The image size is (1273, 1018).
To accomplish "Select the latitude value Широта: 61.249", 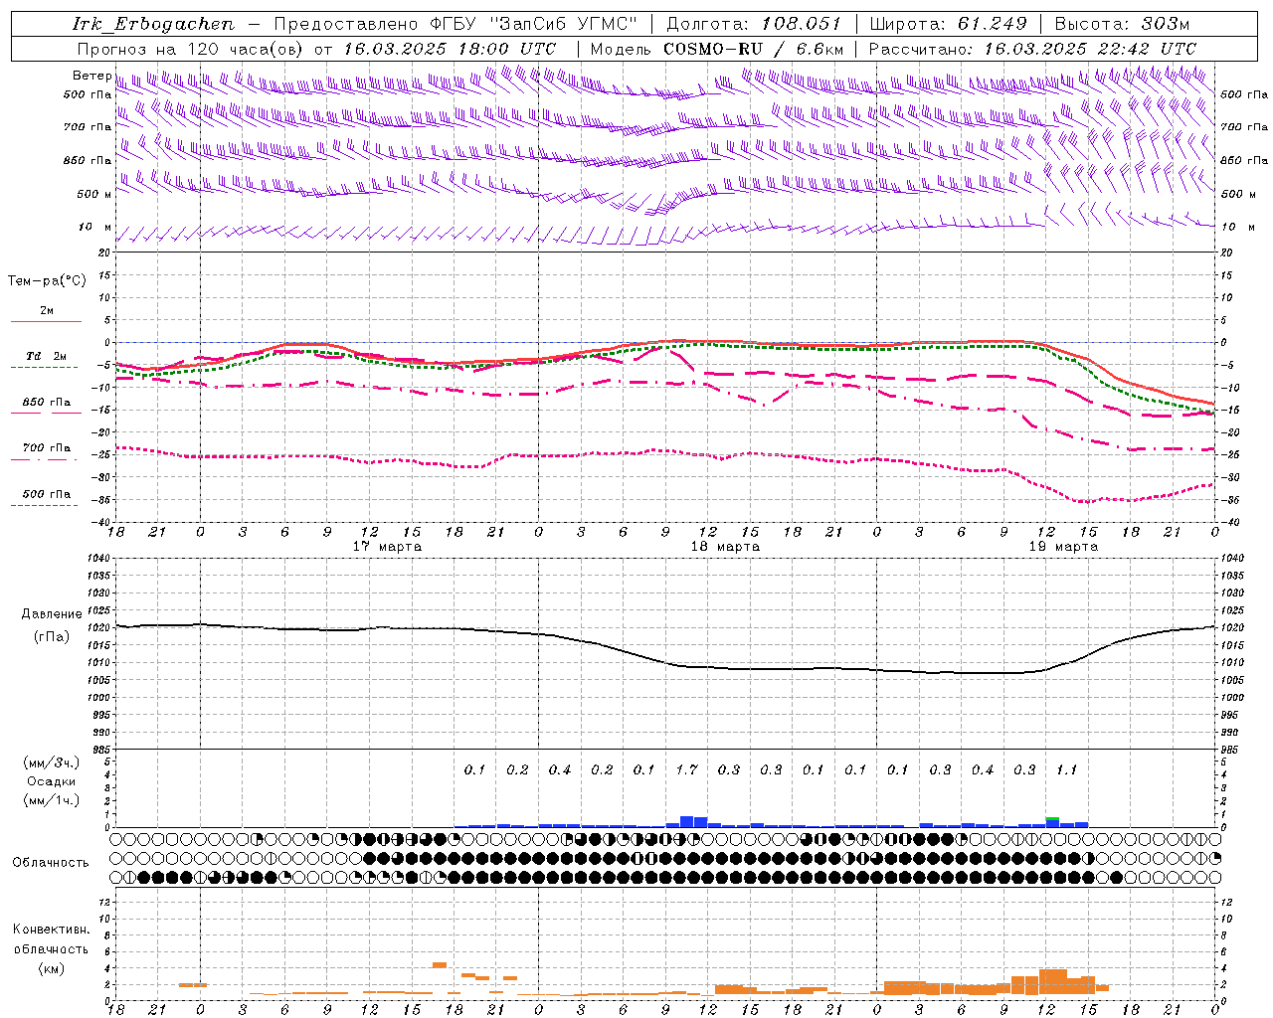I will [948, 24].
